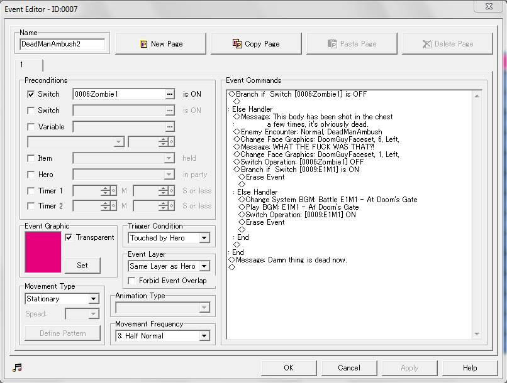Expand the Event Layer dropdown
This screenshot has width=507, height=383.
(x=204, y=266)
